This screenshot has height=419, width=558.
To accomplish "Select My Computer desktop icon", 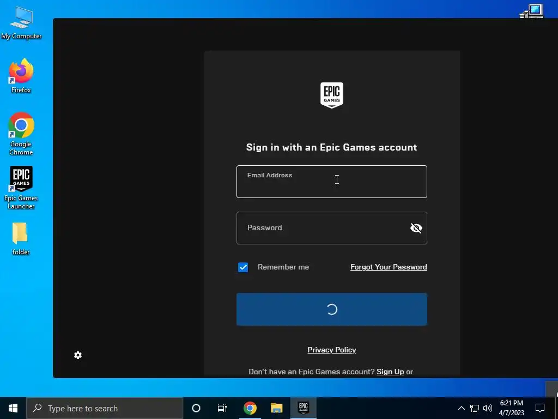I will 21,23.
